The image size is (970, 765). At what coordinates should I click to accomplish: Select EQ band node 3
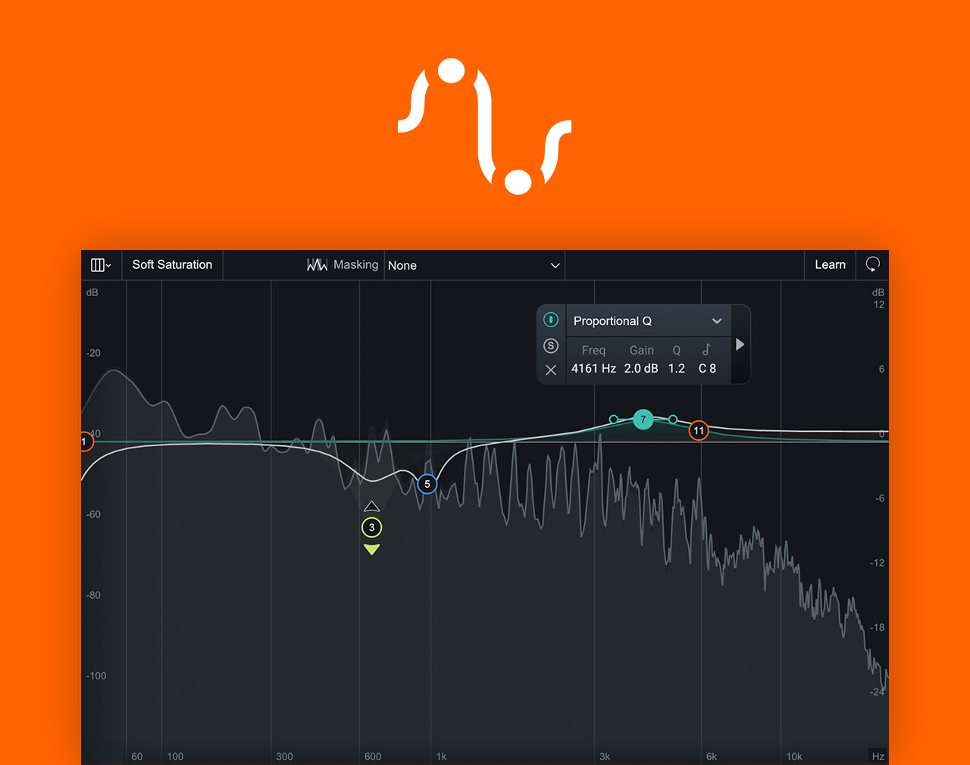pyautogui.click(x=371, y=528)
